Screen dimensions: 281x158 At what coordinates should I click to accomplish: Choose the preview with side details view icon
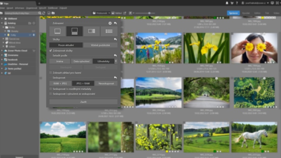pos(92,31)
